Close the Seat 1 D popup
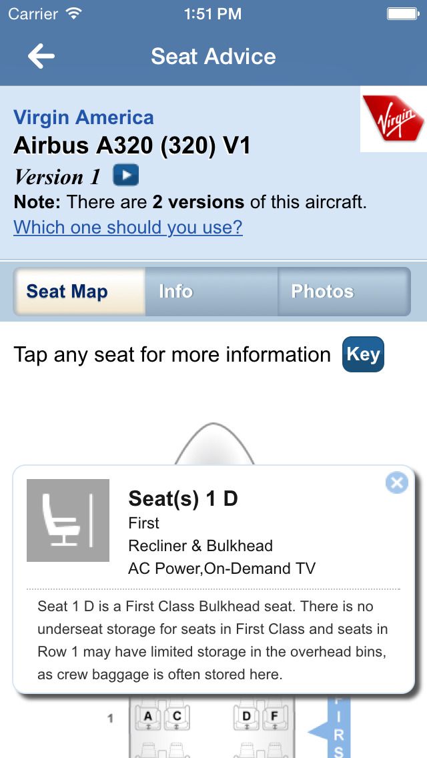 pos(396,482)
